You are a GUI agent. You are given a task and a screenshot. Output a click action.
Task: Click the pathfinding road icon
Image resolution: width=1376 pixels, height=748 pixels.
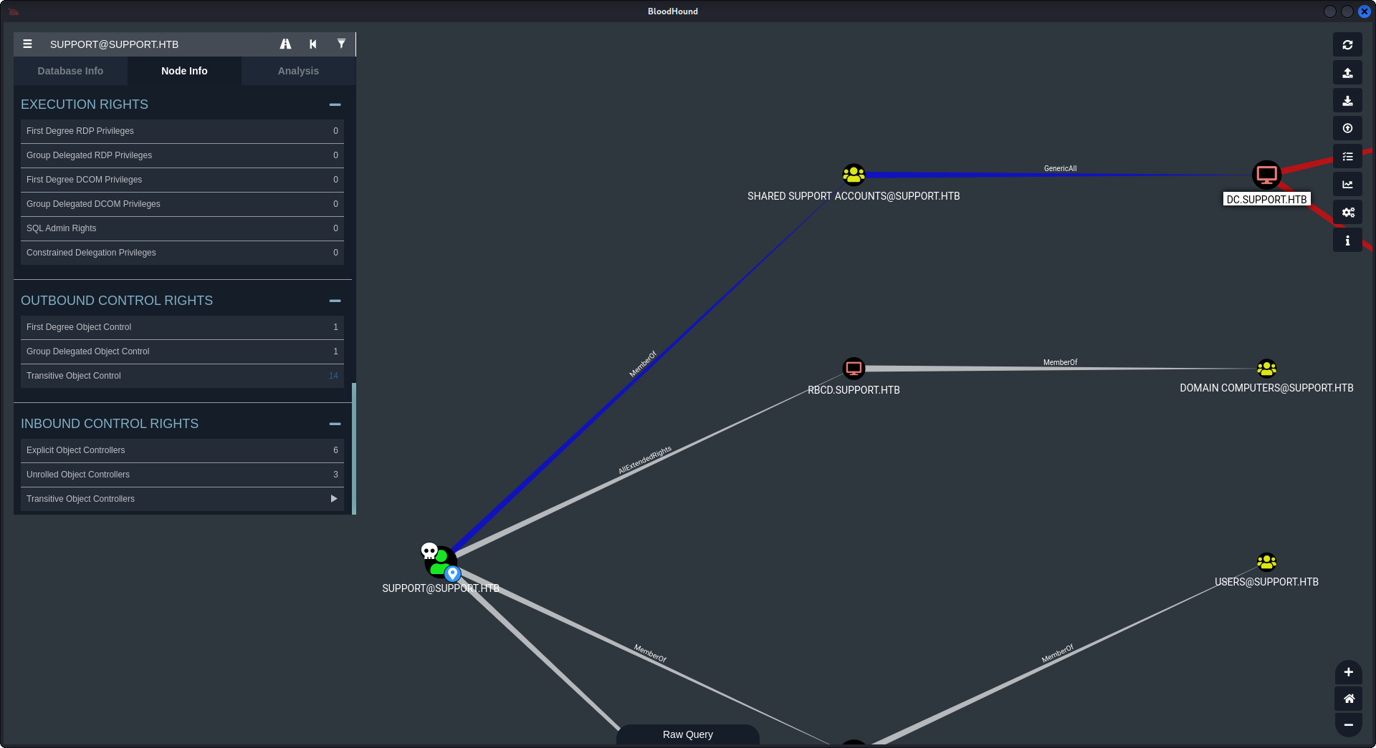[285, 44]
